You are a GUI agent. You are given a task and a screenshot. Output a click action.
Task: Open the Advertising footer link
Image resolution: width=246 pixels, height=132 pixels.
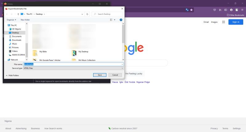click(21, 128)
